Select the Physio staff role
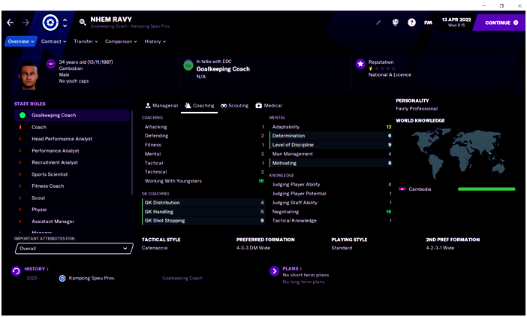Image resolution: width=527 pixels, height=317 pixels. coord(72,210)
